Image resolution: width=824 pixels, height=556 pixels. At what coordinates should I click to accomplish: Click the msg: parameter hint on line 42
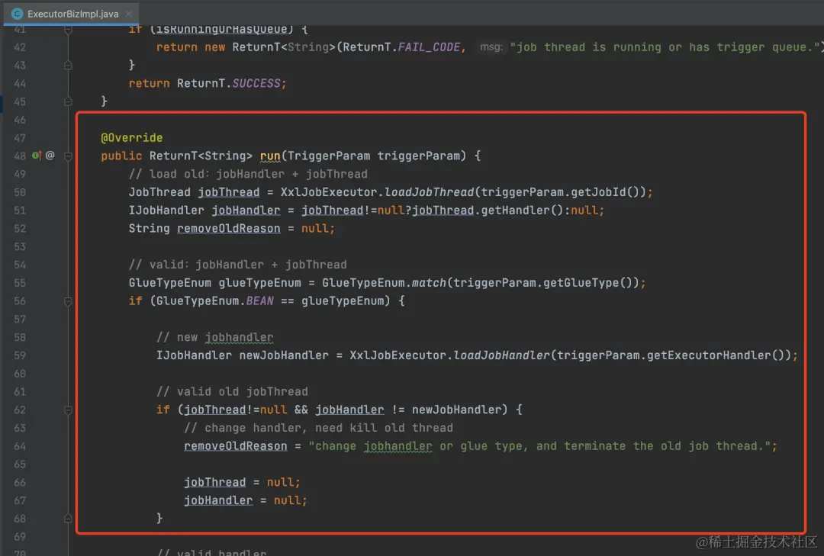[491, 47]
